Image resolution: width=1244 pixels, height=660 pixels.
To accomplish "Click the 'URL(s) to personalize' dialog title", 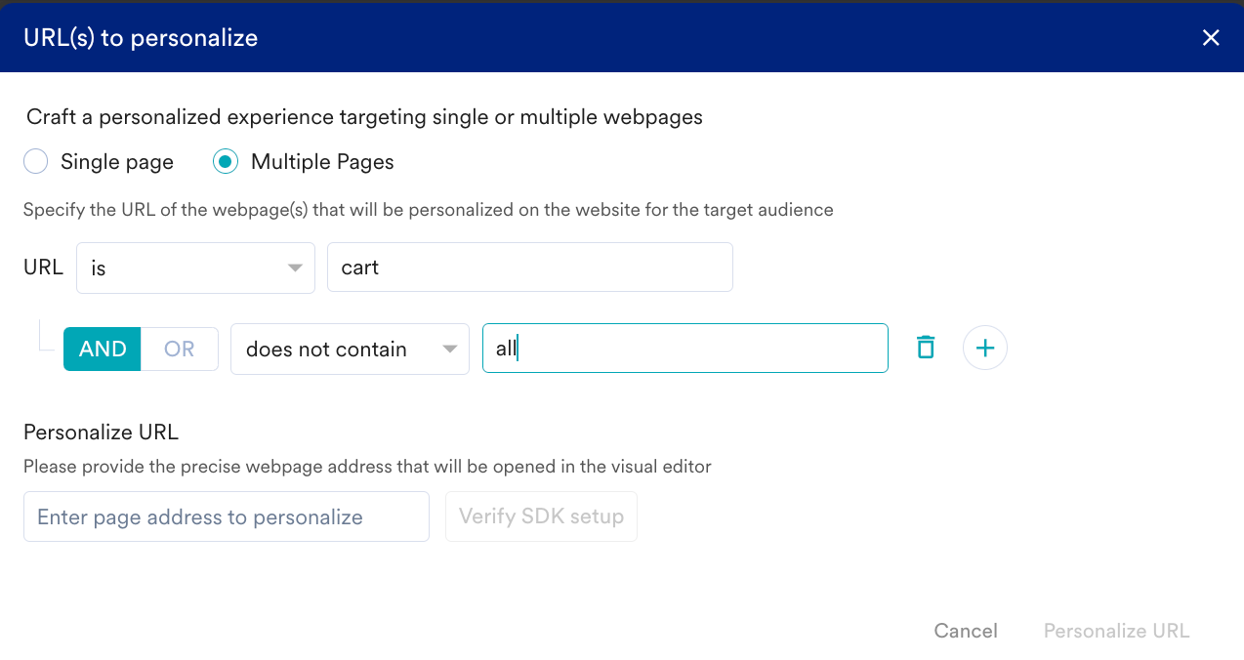I will point(141,38).
